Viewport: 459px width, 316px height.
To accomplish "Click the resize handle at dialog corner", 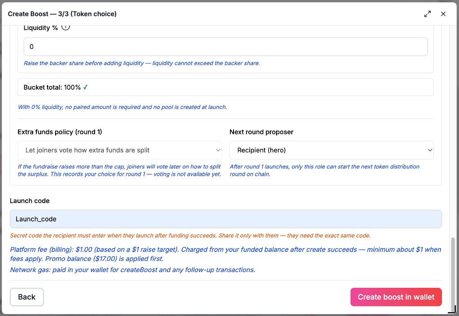I will [x=452, y=309].
